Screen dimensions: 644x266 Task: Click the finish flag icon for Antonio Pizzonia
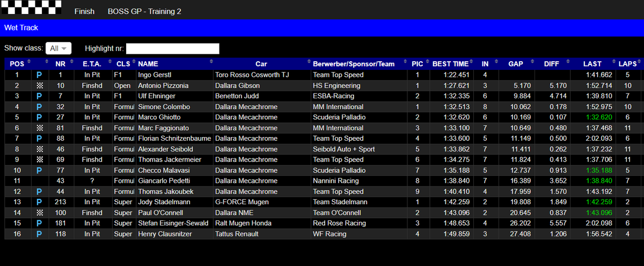(39, 85)
